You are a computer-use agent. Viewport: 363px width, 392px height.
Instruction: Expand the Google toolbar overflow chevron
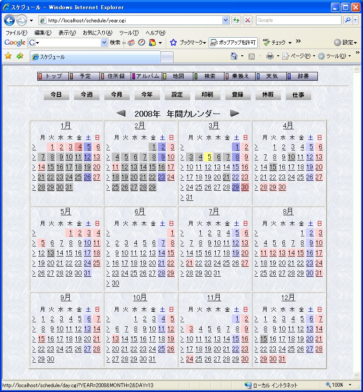tap(298, 41)
